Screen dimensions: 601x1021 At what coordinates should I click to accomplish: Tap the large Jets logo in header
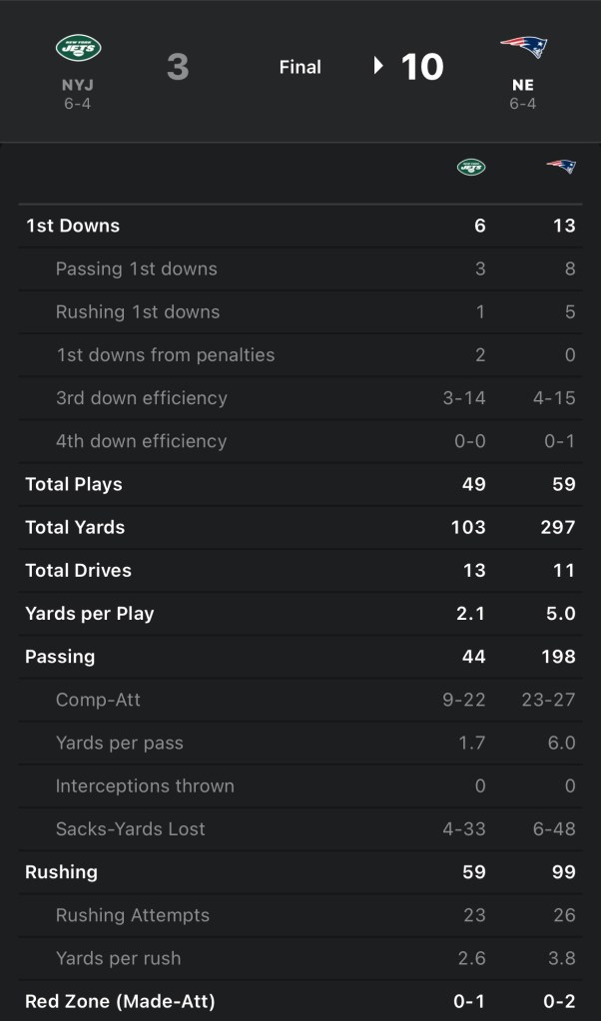78,47
